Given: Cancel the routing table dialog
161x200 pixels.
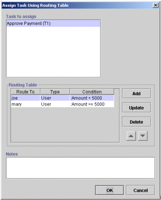Looking at the screenshot, I should [141, 190].
